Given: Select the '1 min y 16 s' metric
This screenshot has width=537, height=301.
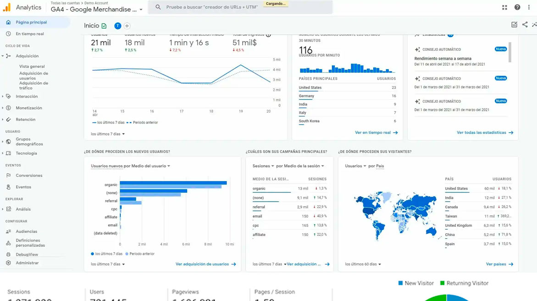Looking at the screenshot, I should [x=189, y=43].
